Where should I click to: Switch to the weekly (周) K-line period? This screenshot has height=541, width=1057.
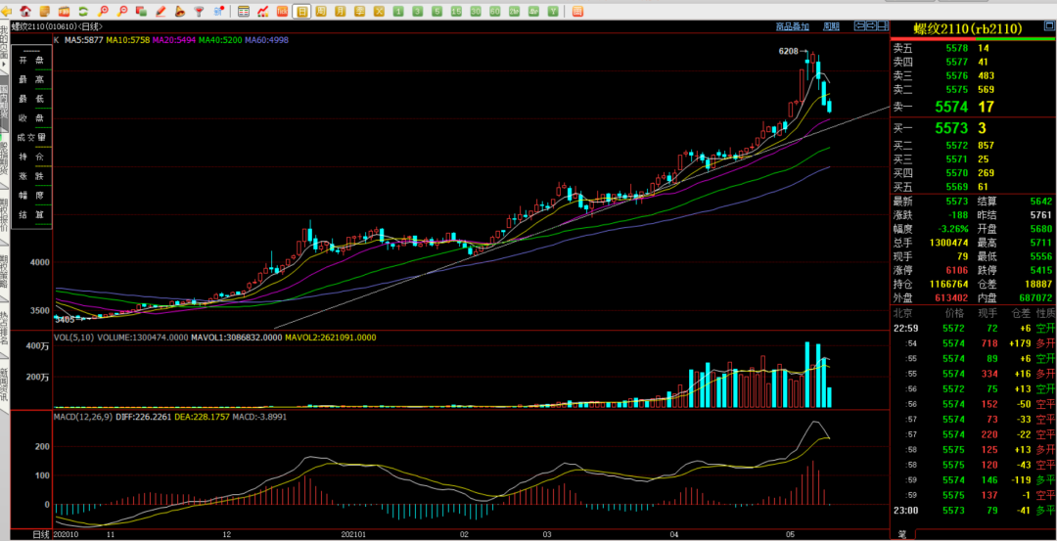(321, 11)
